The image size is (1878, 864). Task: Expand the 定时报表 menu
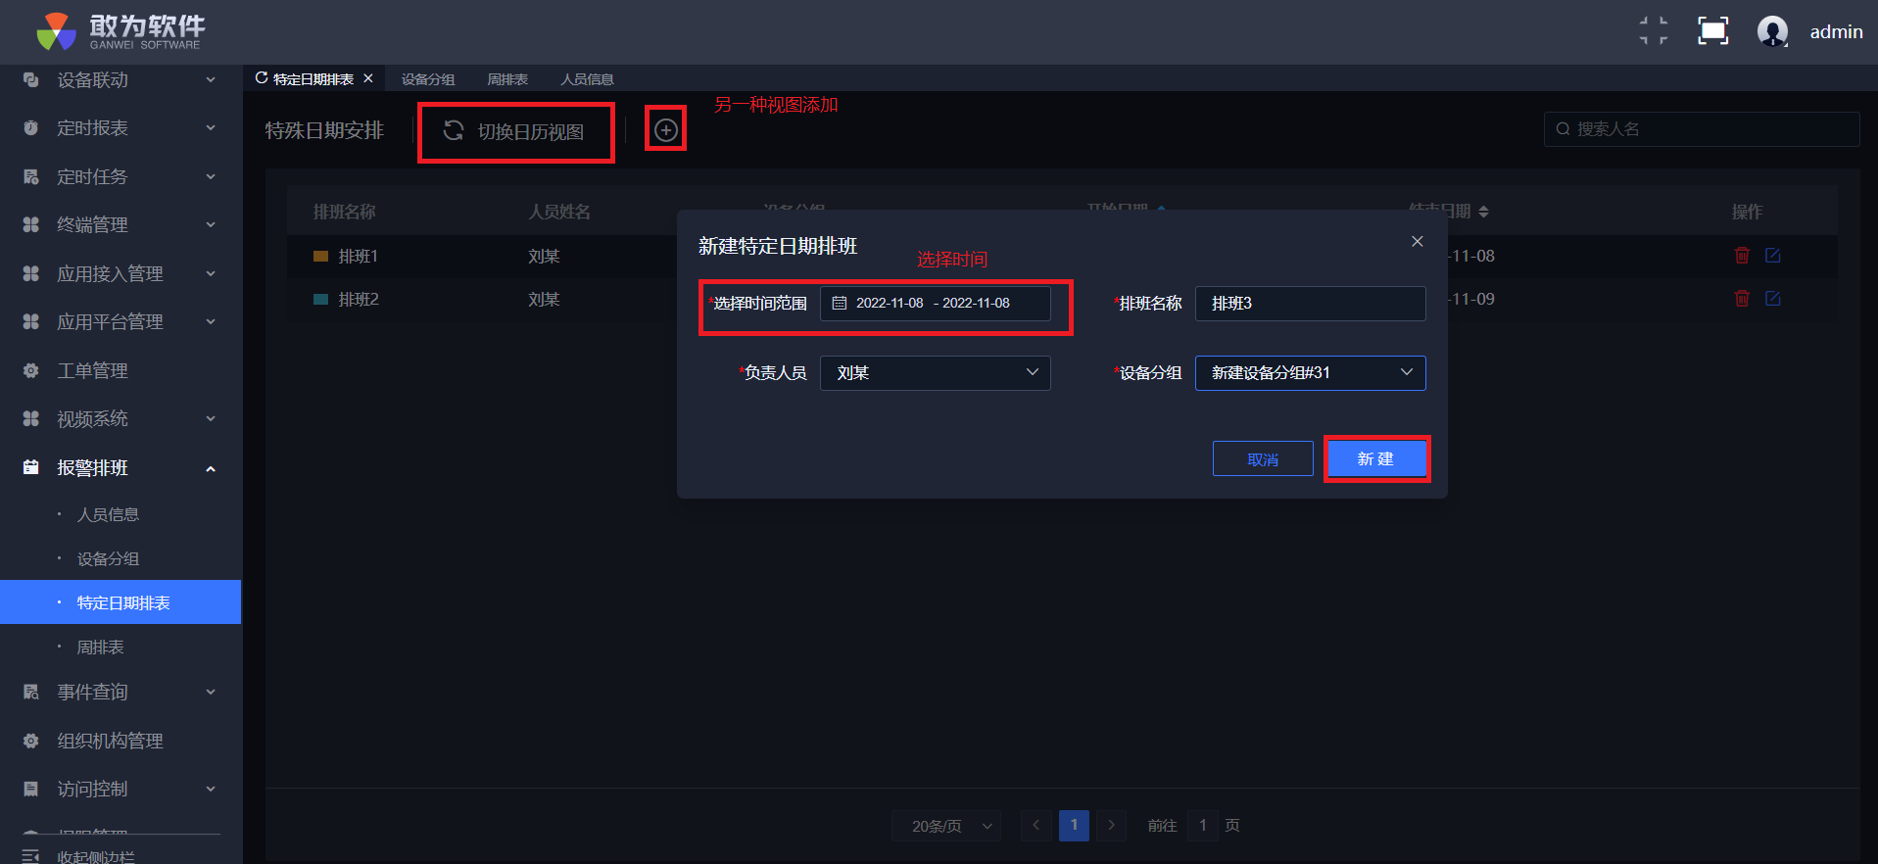[211, 128]
